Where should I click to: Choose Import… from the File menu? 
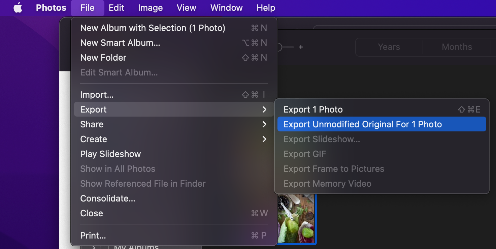174,95
